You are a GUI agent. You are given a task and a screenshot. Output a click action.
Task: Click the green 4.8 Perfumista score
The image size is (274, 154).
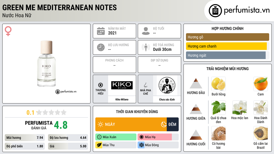[61, 125]
